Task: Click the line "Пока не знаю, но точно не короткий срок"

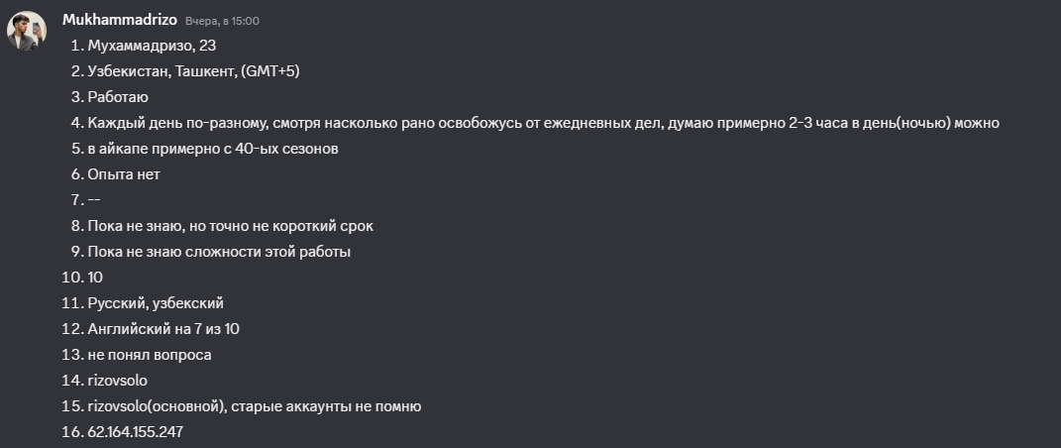Action: (x=230, y=226)
